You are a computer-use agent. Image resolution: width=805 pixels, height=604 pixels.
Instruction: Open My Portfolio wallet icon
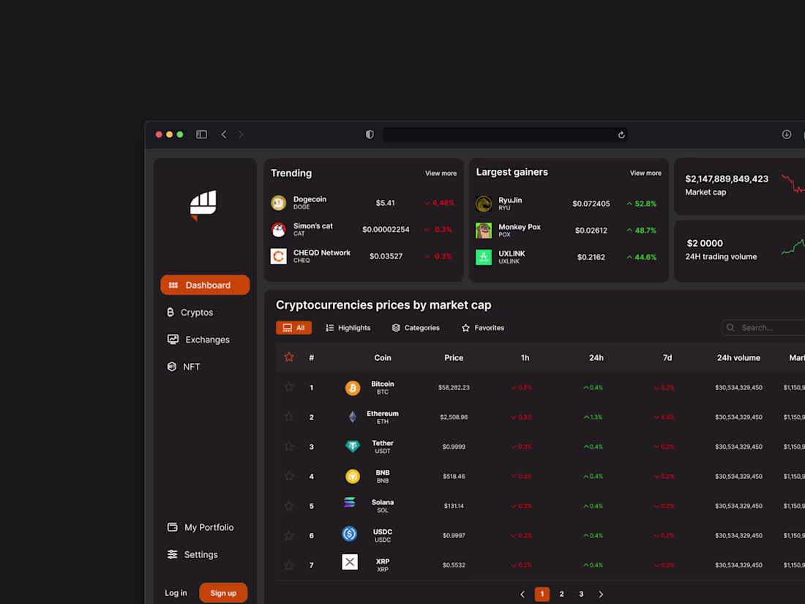click(x=172, y=526)
